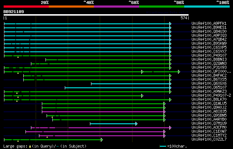The height and width of the screenshot is (149, 233).
Task: Select the UniRef100_A8I835 label
Action: point(209,112)
